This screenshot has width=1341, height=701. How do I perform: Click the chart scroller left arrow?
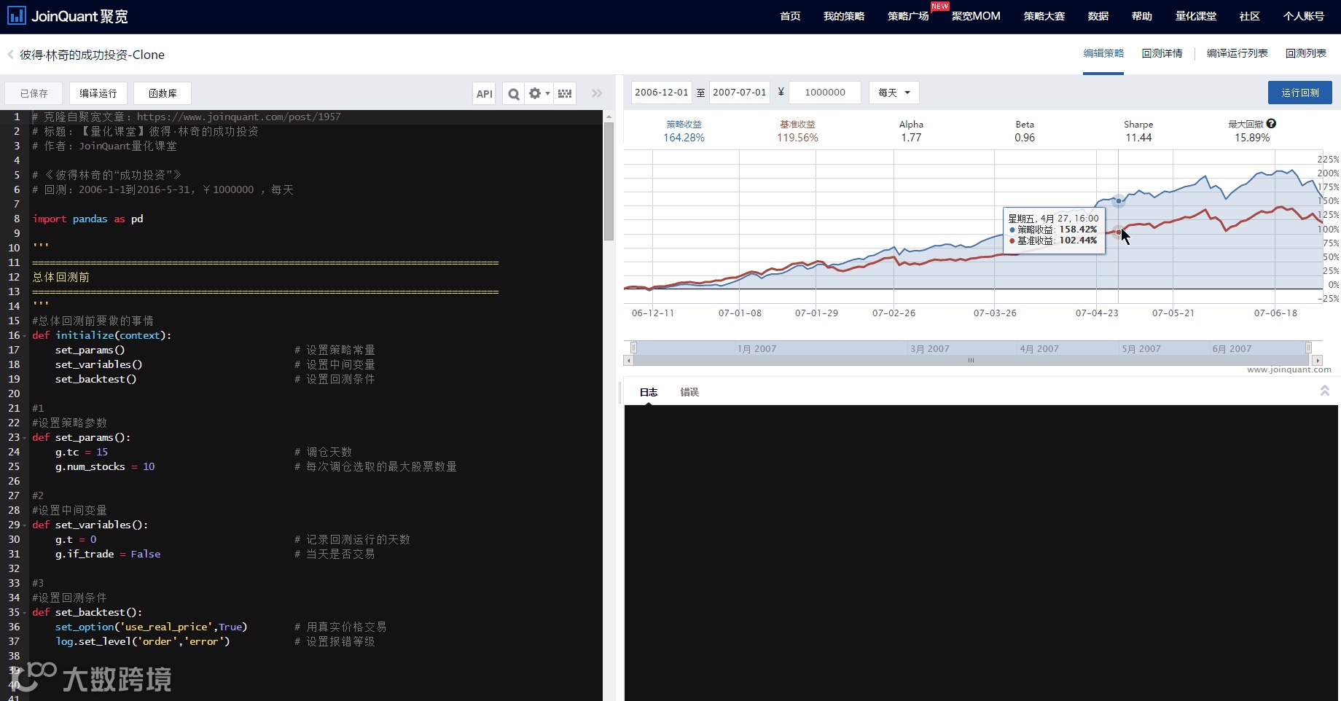pyautogui.click(x=628, y=360)
